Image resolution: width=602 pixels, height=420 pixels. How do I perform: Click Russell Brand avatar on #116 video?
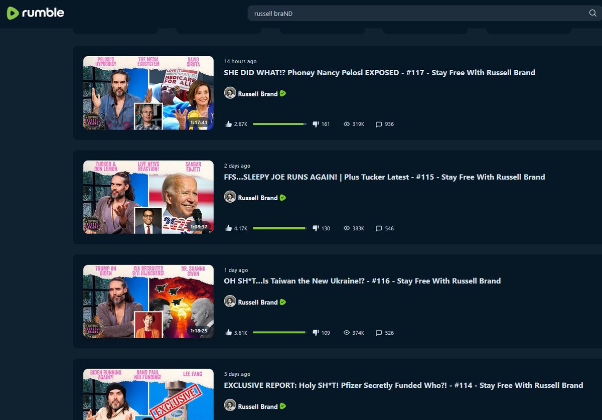coord(230,302)
